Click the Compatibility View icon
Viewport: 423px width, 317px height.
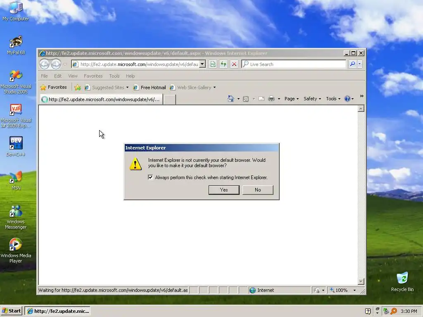[213, 64]
